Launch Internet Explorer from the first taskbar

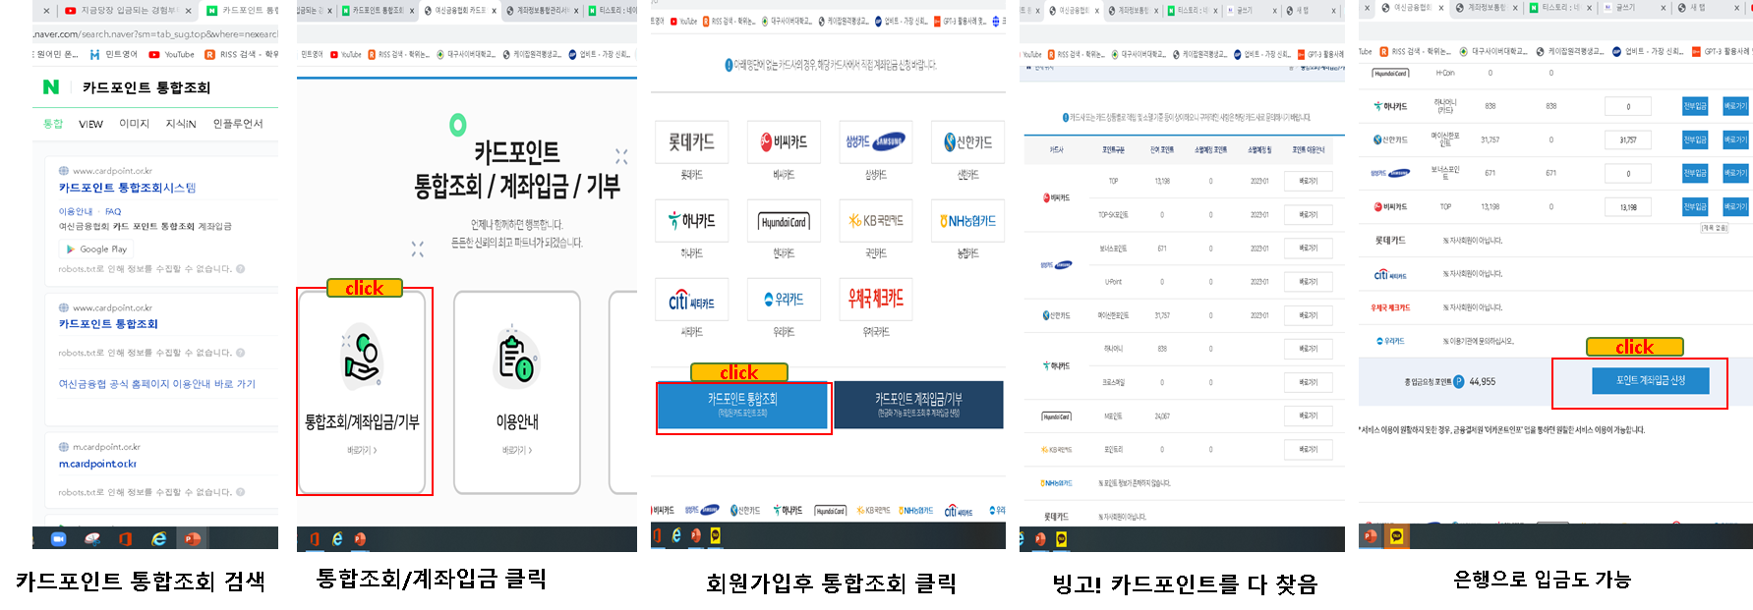[158, 538]
